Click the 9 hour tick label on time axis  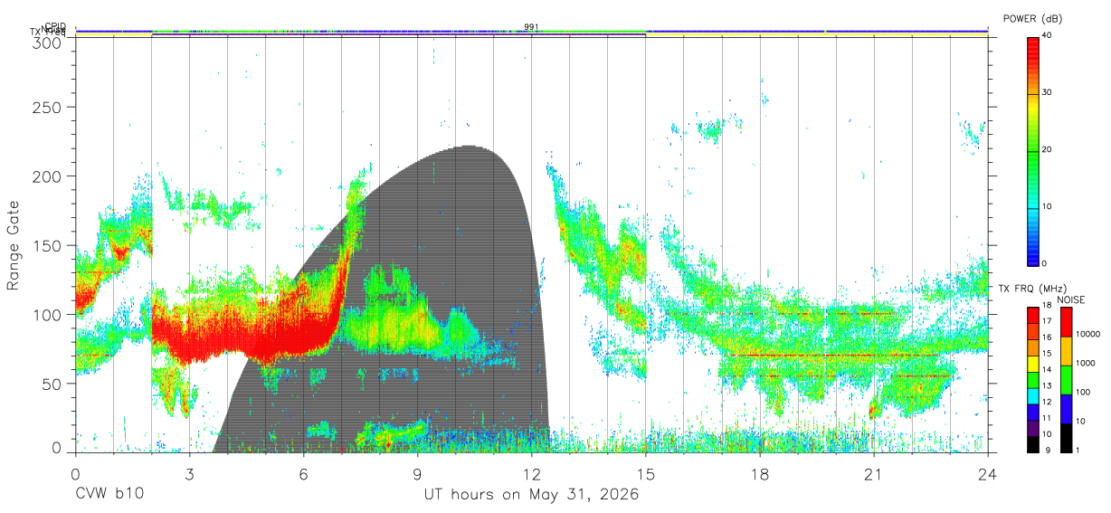(417, 474)
